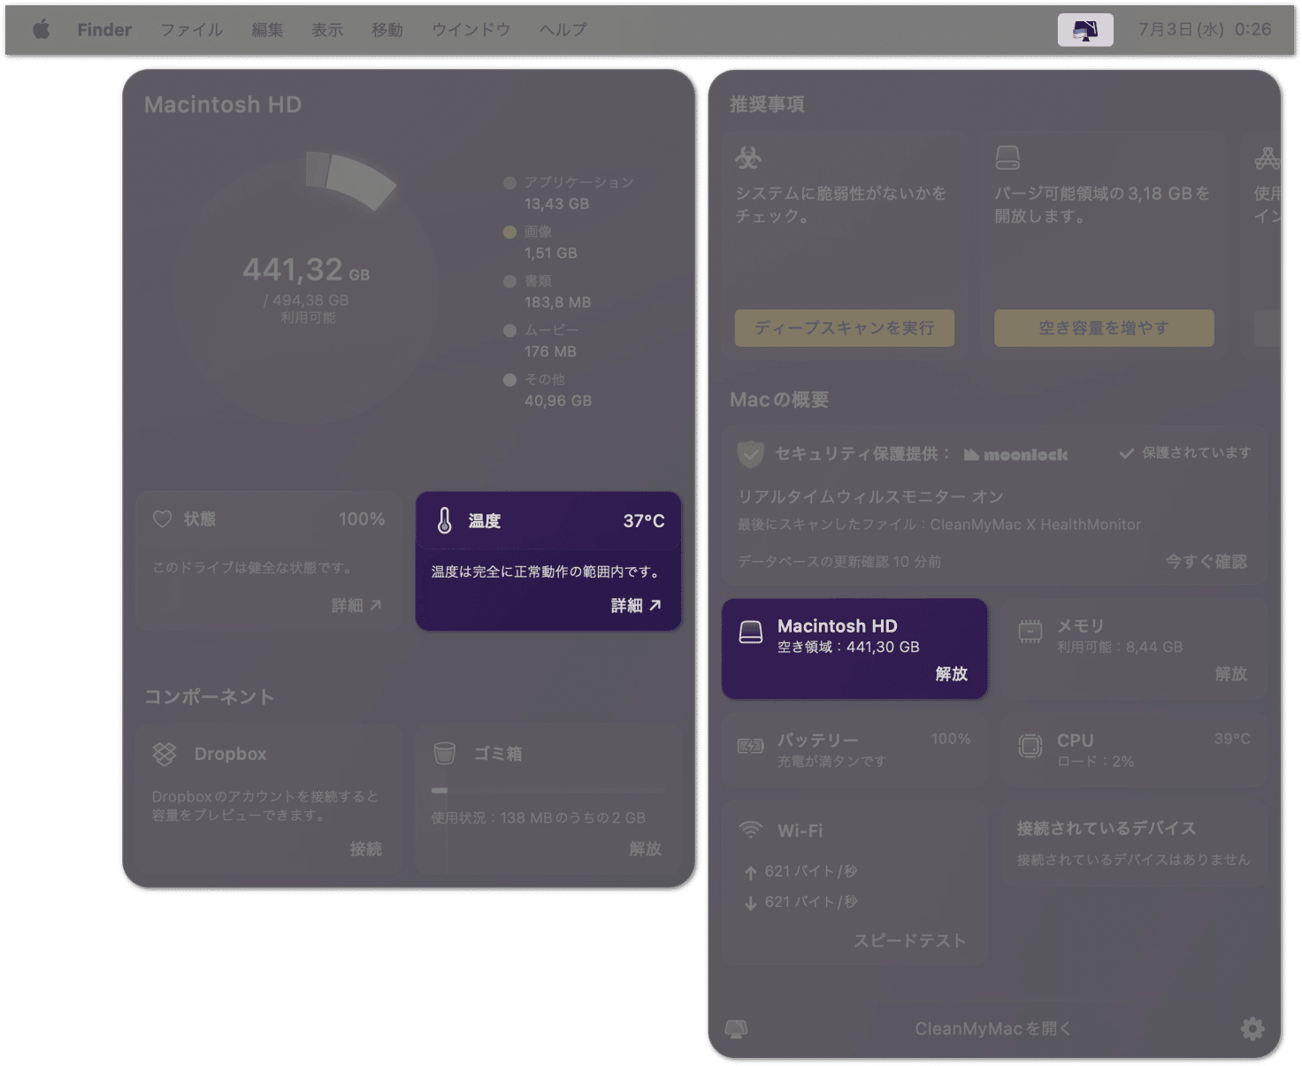Click CleanMyMacを開く link
The image size is (1302, 1066).
(992, 1028)
